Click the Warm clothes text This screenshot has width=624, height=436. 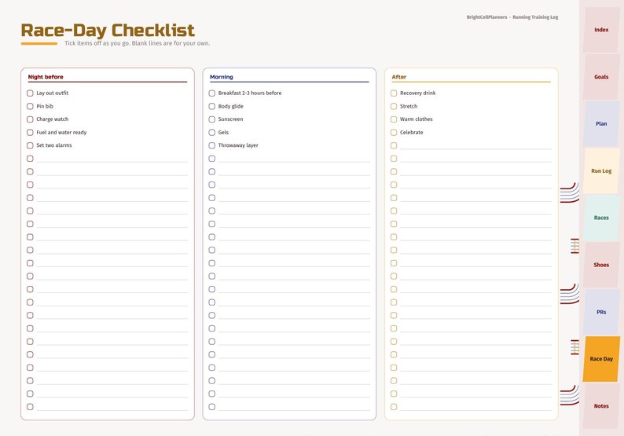[x=416, y=119]
